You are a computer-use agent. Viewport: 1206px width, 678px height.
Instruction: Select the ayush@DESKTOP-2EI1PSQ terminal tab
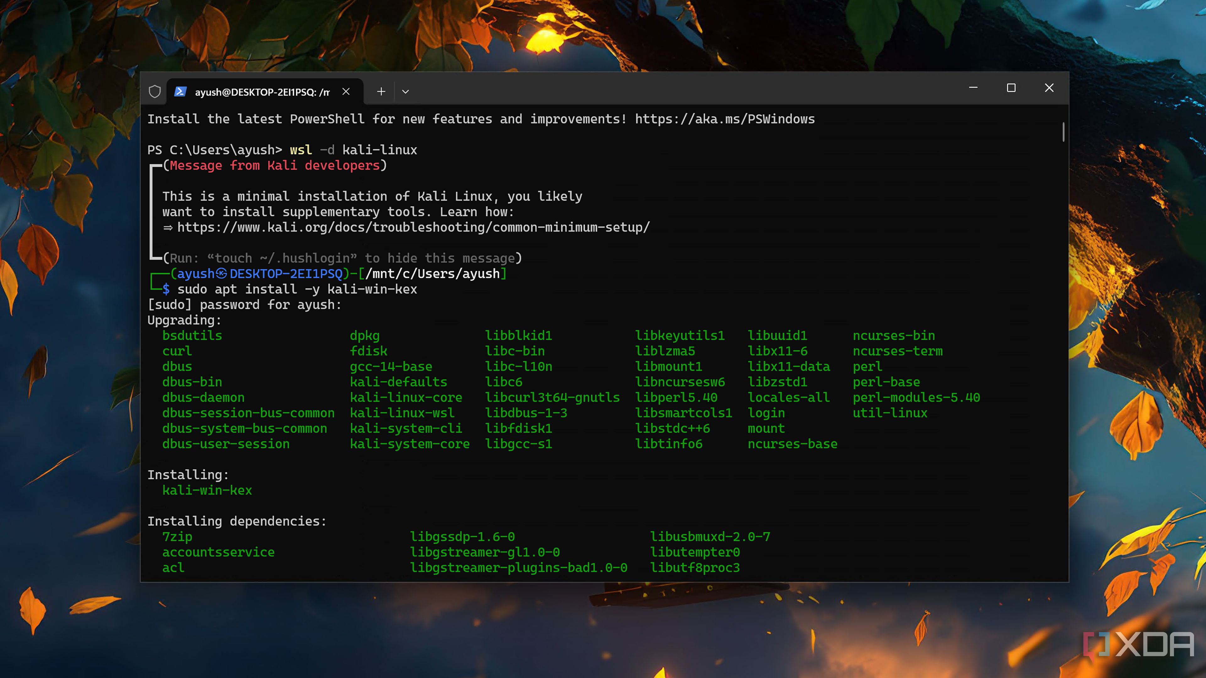[262, 92]
